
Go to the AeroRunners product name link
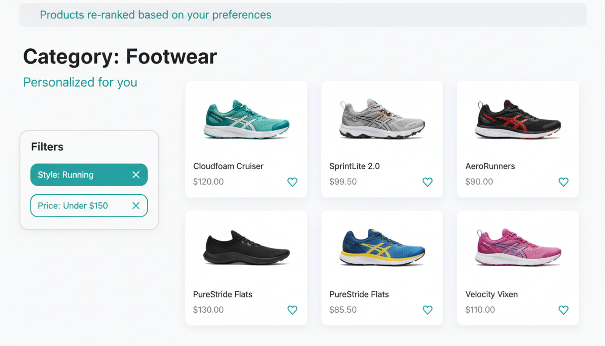click(x=490, y=166)
